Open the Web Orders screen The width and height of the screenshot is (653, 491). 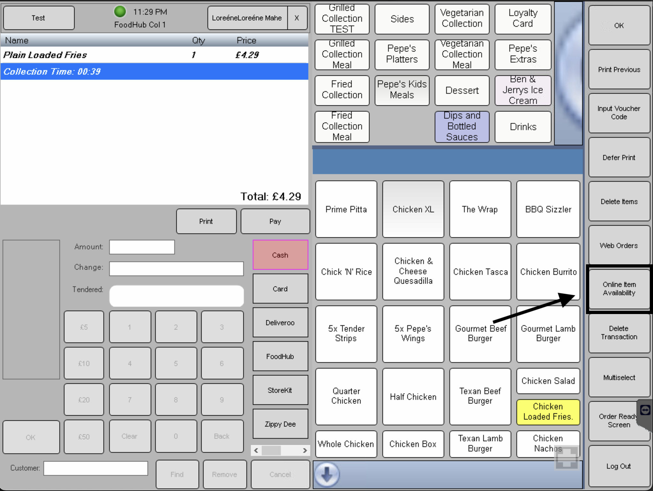619,245
